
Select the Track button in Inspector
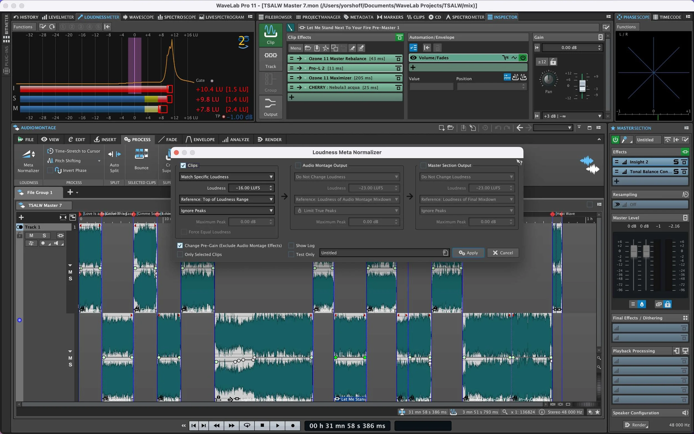point(270,59)
